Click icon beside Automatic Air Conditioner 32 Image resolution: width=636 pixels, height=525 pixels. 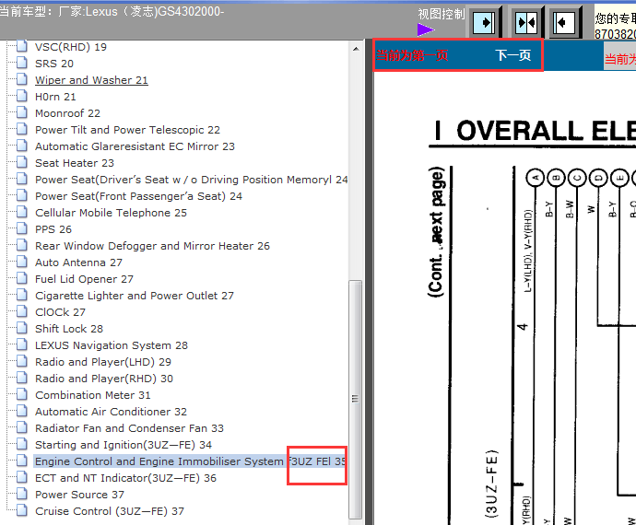tap(22, 412)
